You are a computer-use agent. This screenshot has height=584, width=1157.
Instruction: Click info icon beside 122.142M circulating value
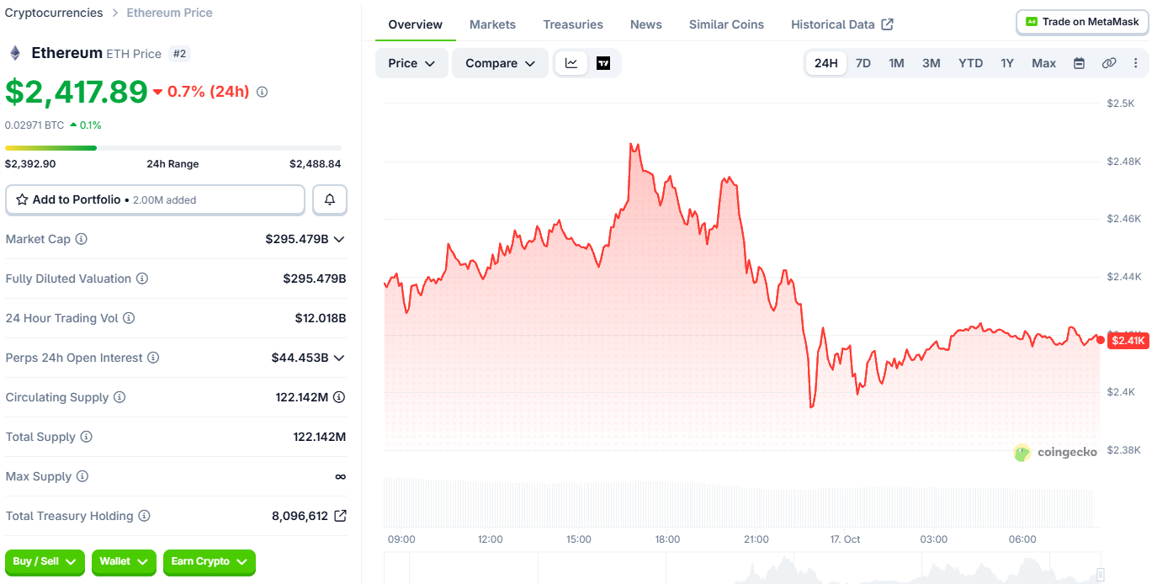tap(339, 397)
